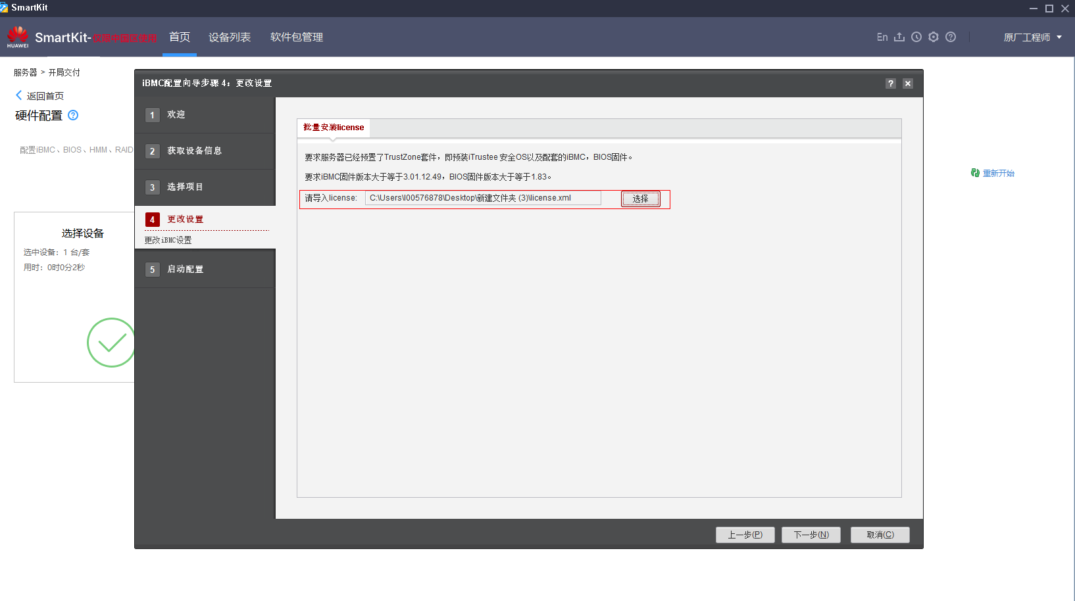
Task: Switch language with the En icon
Action: click(x=882, y=37)
